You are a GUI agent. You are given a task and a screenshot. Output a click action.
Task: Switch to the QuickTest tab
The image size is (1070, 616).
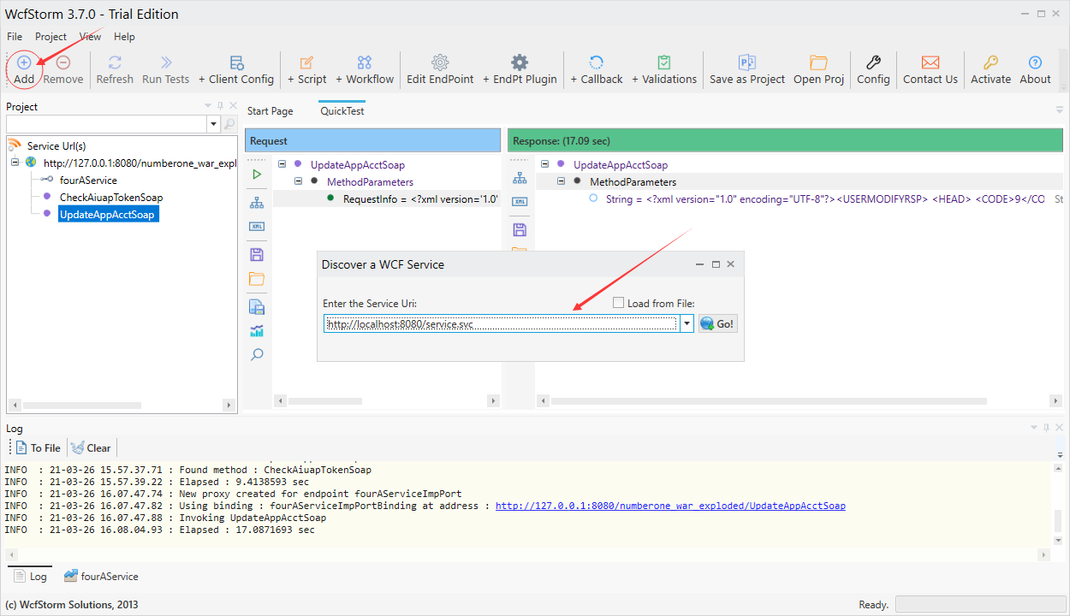tap(342, 110)
